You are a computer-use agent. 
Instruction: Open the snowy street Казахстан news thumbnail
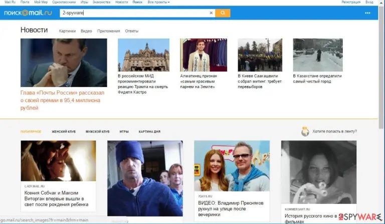point(318,55)
